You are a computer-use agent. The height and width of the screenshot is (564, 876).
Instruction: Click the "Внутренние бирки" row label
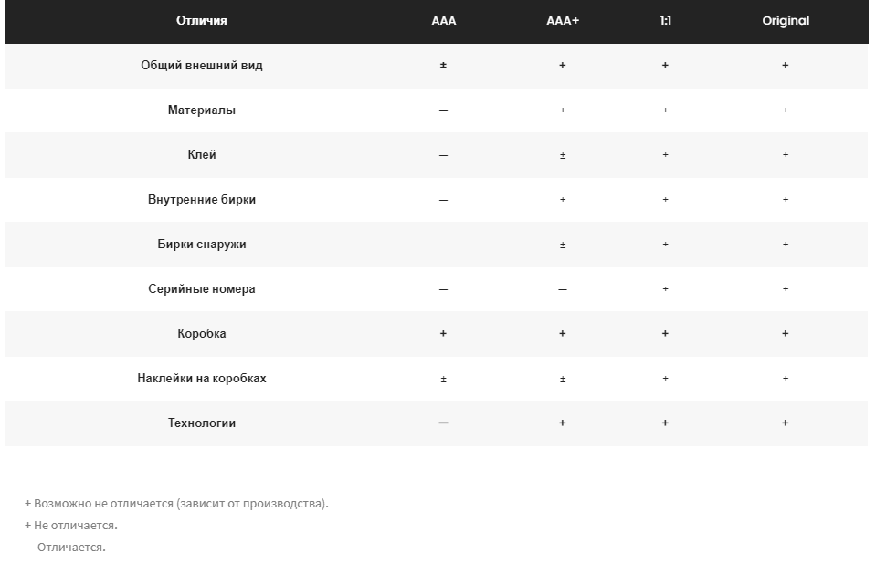click(202, 200)
